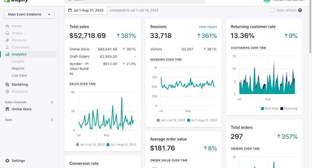The width and height of the screenshot is (312, 168).
Task: Open the Auto-refresh help question icon
Action: pos(300,11)
